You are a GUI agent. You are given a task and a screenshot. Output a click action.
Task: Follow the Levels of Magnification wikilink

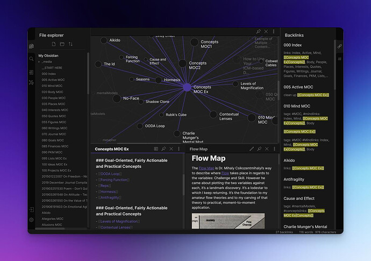point(119,222)
